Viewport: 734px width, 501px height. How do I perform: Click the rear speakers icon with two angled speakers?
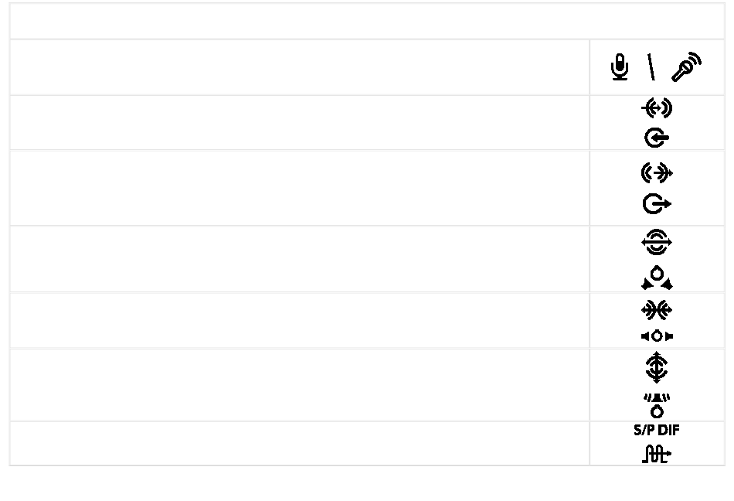(657, 278)
